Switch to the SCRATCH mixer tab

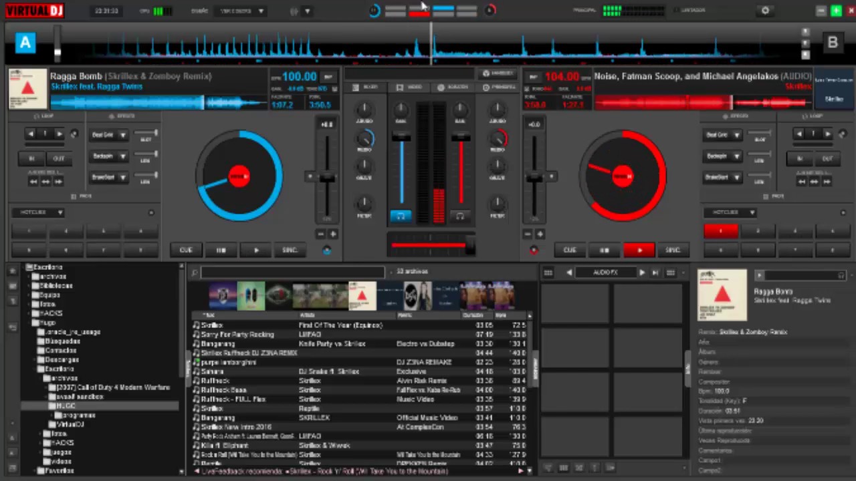(x=453, y=88)
